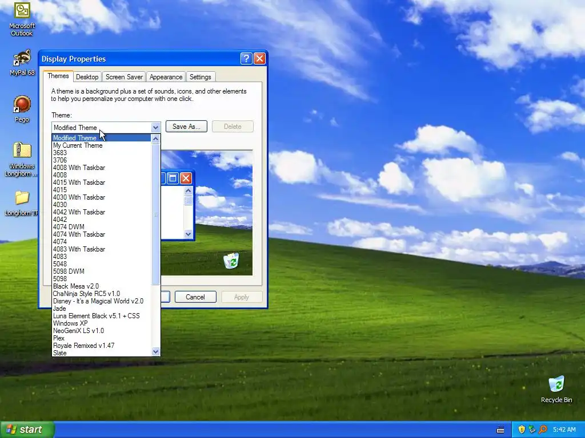Click the taskbar clock showing 5:42 AM

[564, 429]
